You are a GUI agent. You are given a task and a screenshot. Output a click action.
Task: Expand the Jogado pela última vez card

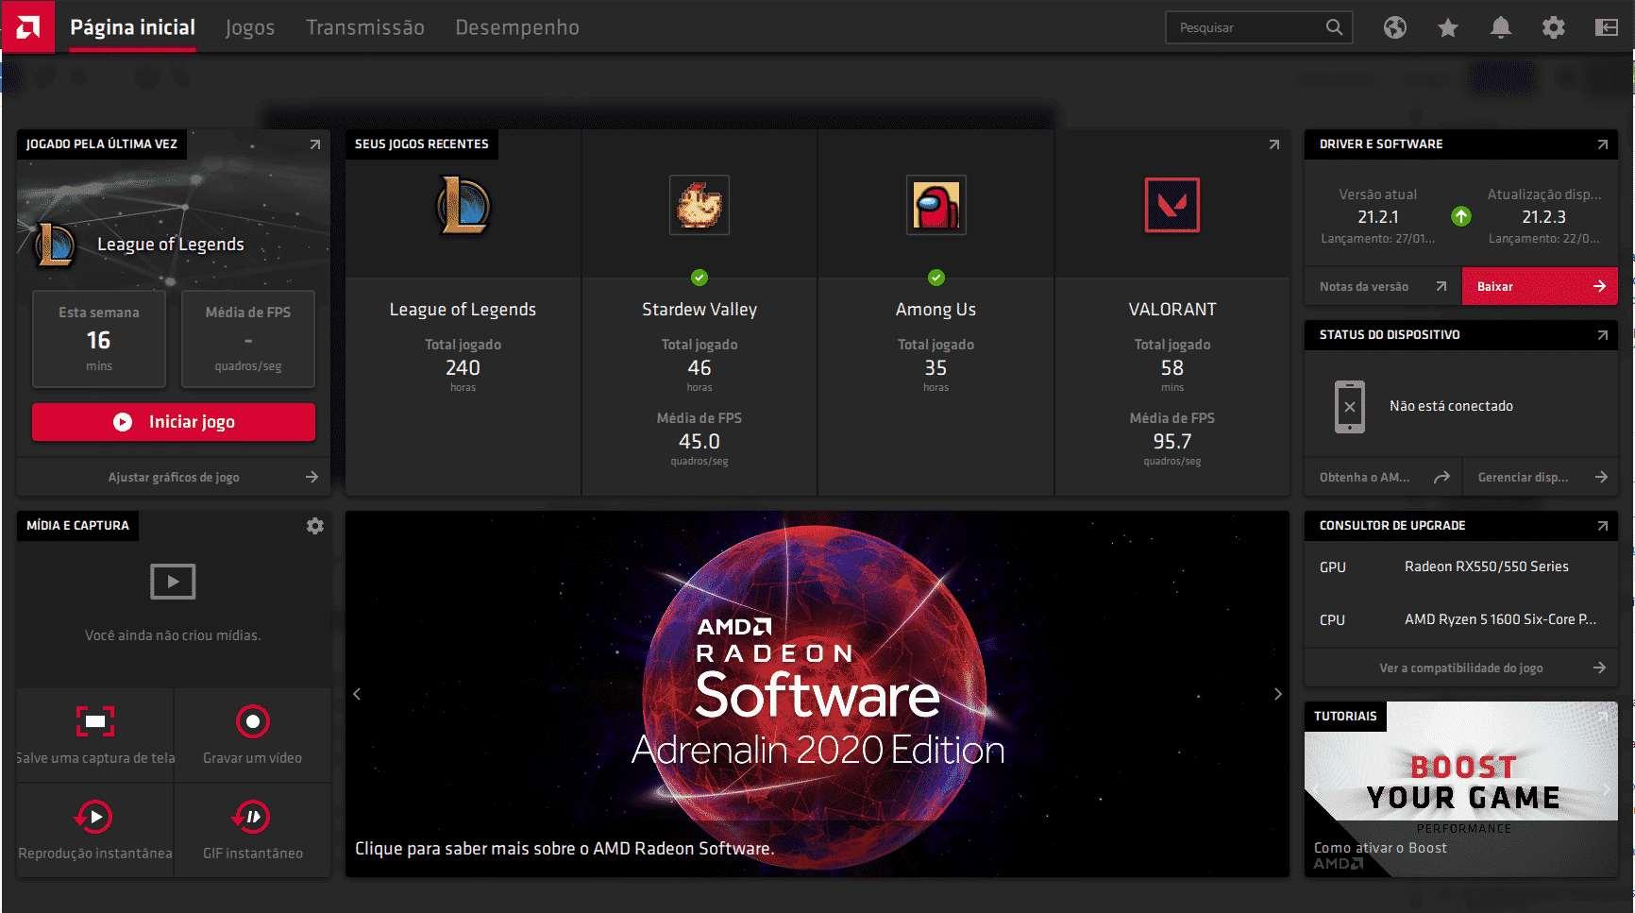point(315,144)
